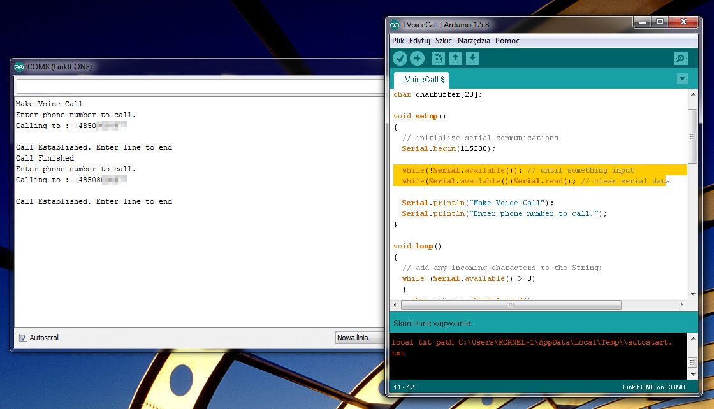Viewport: 714px width, 409px height.
Task: Click the console scroll-up arrow
Action: pyautogui.click(x=692, y=338)
